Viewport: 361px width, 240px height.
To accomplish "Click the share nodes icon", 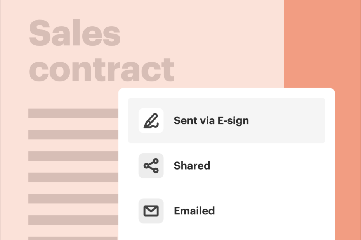I will click(x=151, y=166).
